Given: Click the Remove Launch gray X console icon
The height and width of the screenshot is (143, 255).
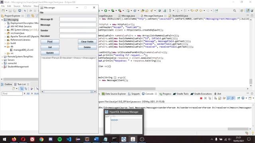Looking at the screenshot, I should click(205, 98).
